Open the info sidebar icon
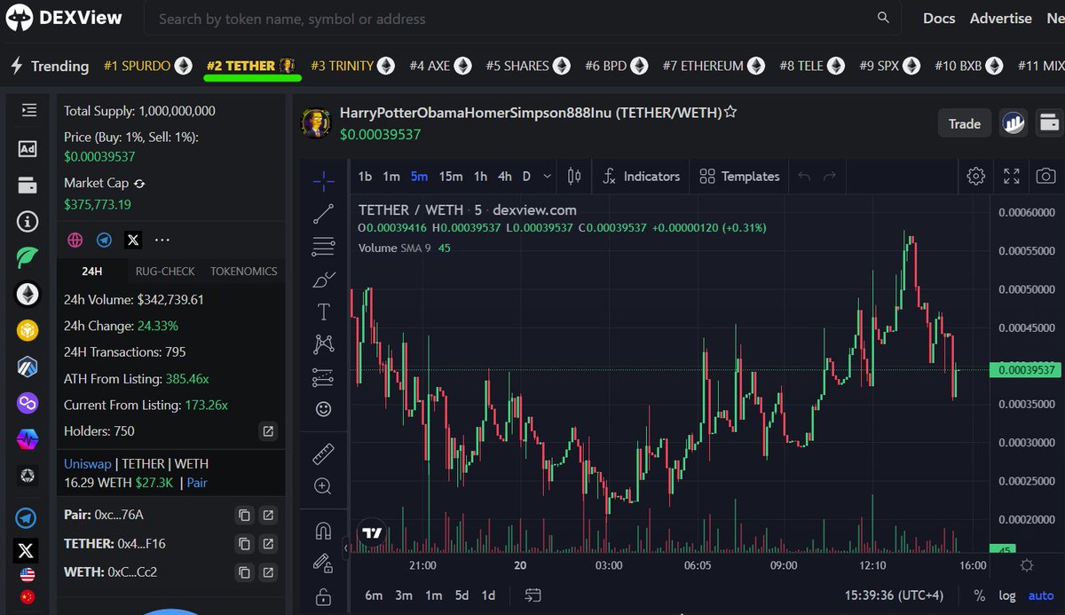1065x615 pixels. [28, 221]
